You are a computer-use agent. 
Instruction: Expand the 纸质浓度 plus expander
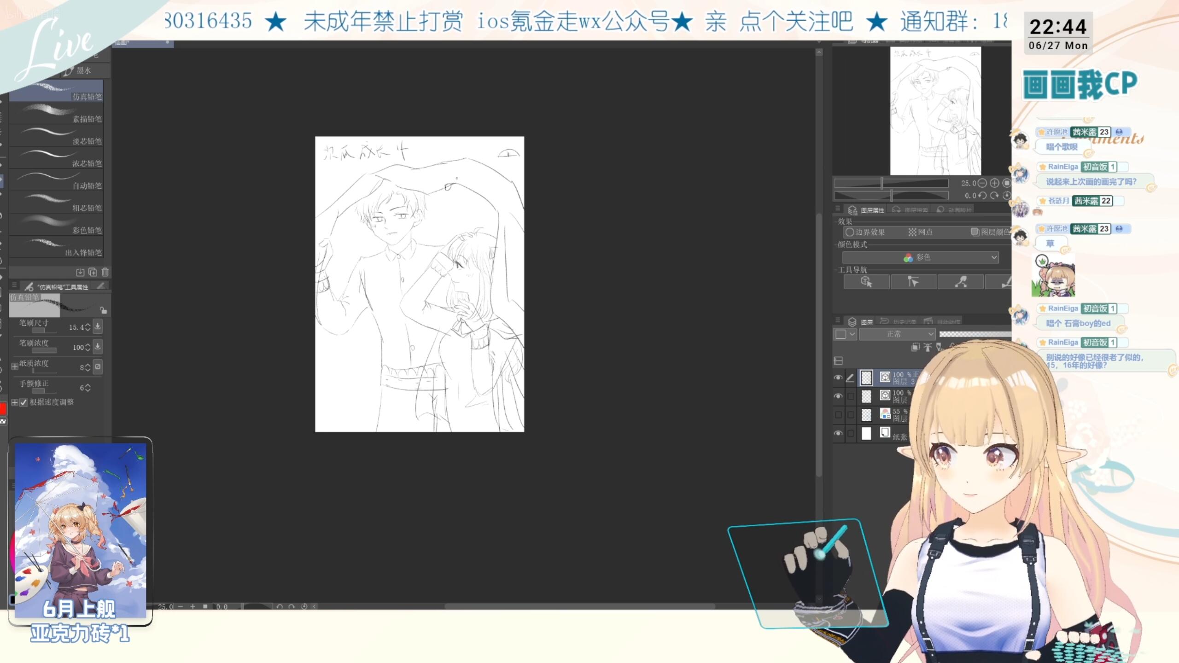(x=15, y=366)
